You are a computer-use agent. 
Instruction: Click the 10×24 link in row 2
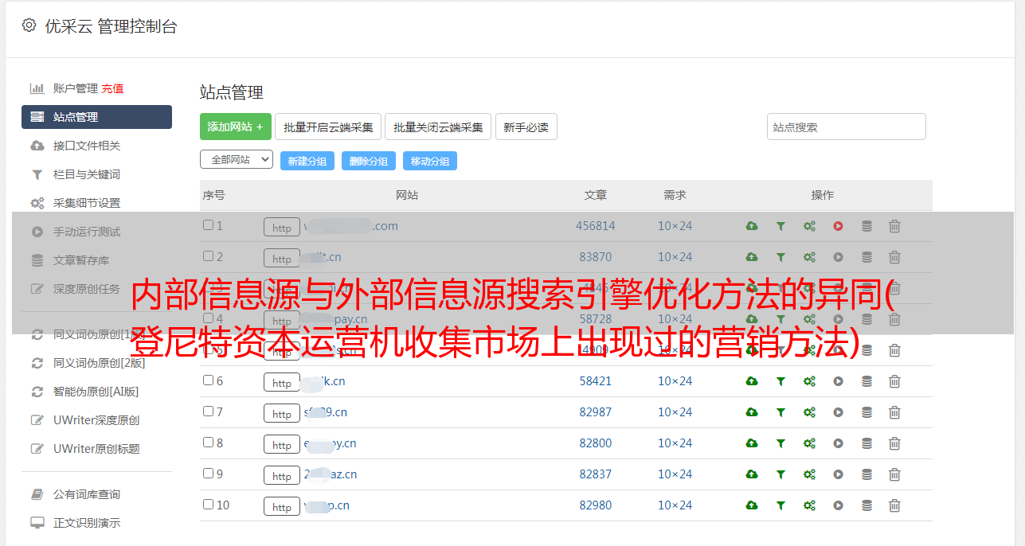click(x=675, y=257)
